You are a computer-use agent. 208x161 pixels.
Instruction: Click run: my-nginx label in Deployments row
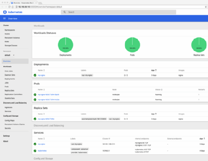coord(87,75)
